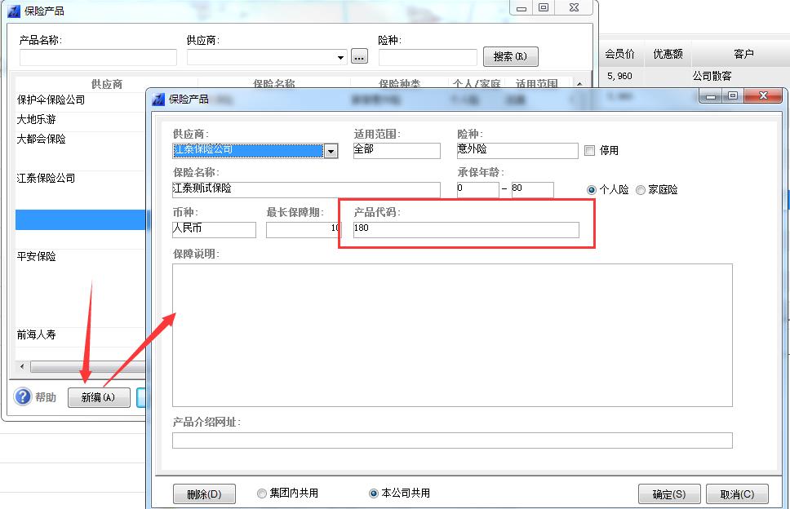Click the 新编(A) button
The width and height of the screenshot is (790, 509).
click(x=99, y=398)
